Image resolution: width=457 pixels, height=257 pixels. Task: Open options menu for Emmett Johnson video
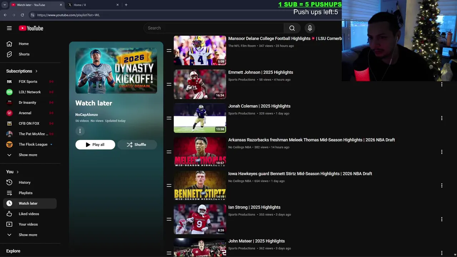click(442, 84)
